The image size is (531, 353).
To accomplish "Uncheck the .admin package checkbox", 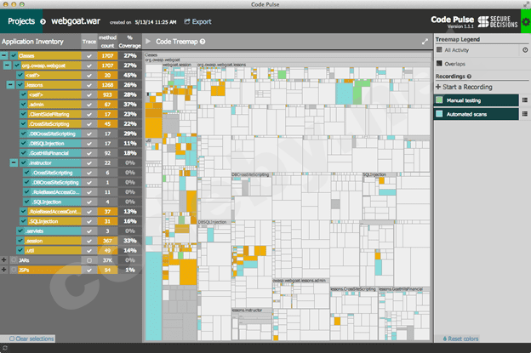I will coord(23,105).
